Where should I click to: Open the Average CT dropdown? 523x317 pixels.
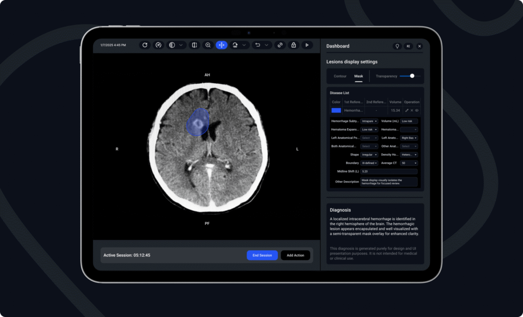click(x=409, y=163)
